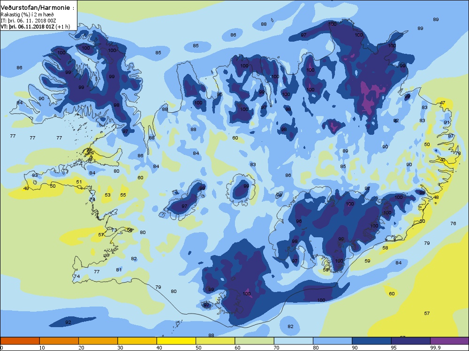469x351 pixels.
Task: Click the 'IT: þri. 06. 11. 2018 00Z' line
Action: click(28, 21)
